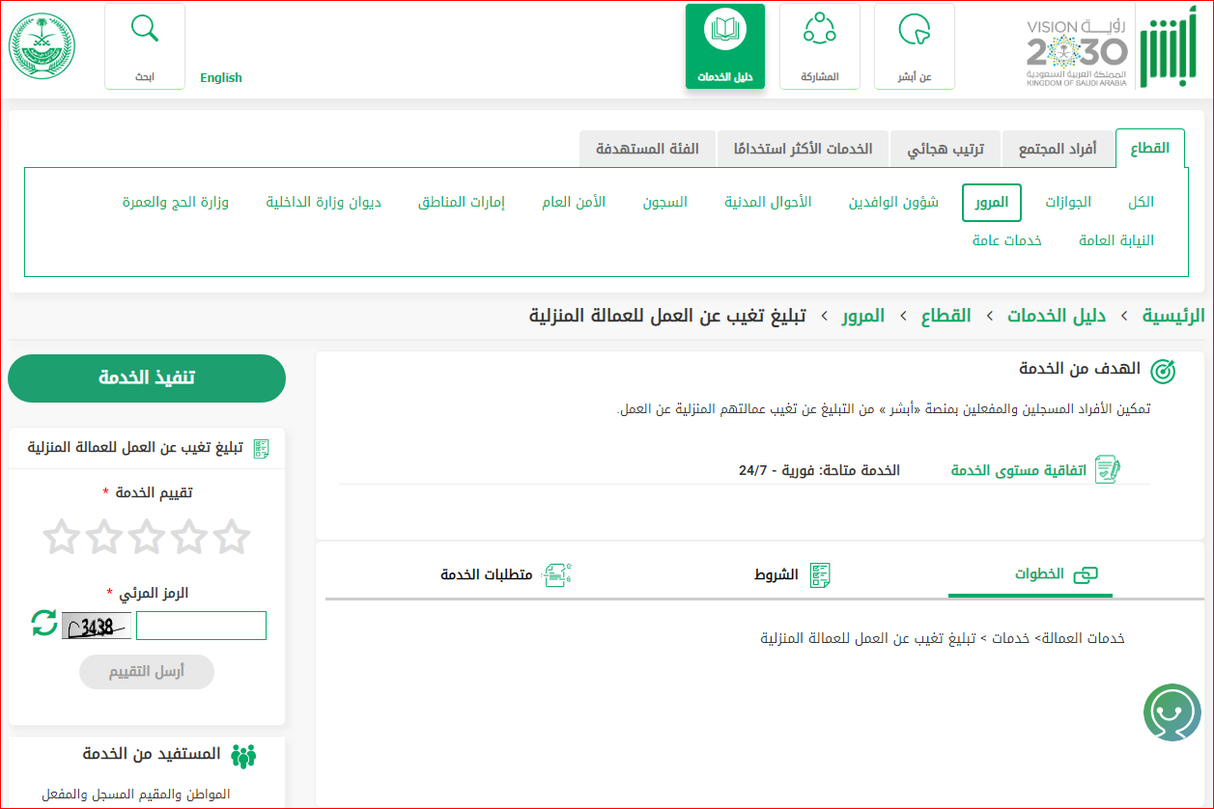Go to الرئيسية in the breadcrumb

[1173, 316]
